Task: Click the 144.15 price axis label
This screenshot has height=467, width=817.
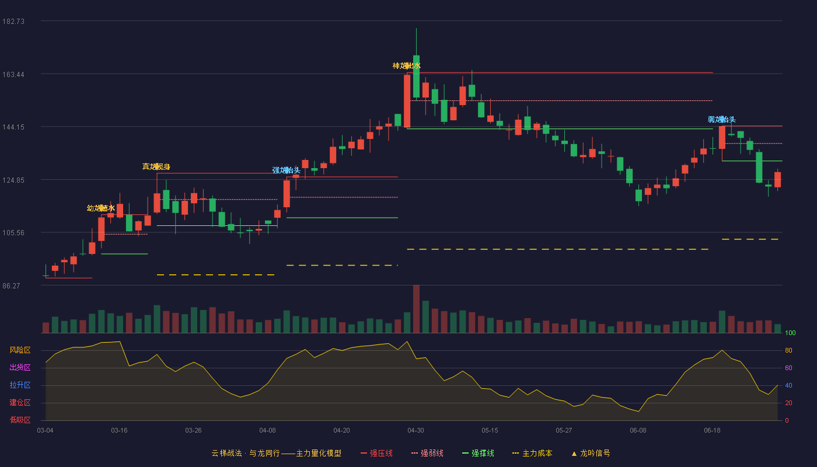Action: pyautogui.click(x=13, y=127)
